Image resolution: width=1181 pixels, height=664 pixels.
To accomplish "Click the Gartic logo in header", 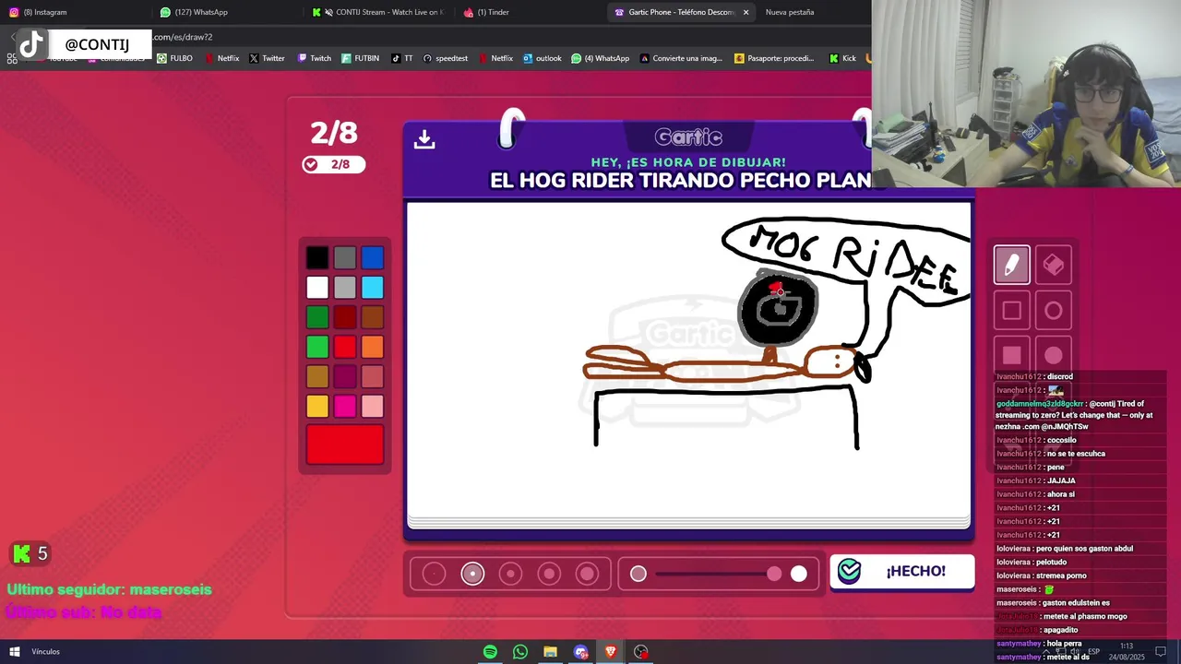I will [688, 137].
